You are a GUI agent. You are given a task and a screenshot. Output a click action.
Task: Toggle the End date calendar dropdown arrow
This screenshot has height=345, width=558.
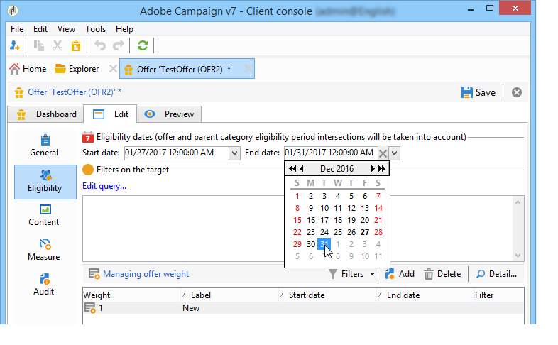[x=394, y=153]
